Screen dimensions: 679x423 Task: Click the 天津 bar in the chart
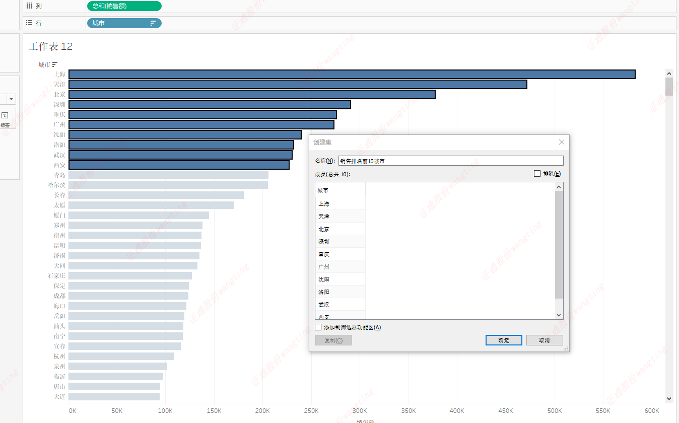(298, 84)
